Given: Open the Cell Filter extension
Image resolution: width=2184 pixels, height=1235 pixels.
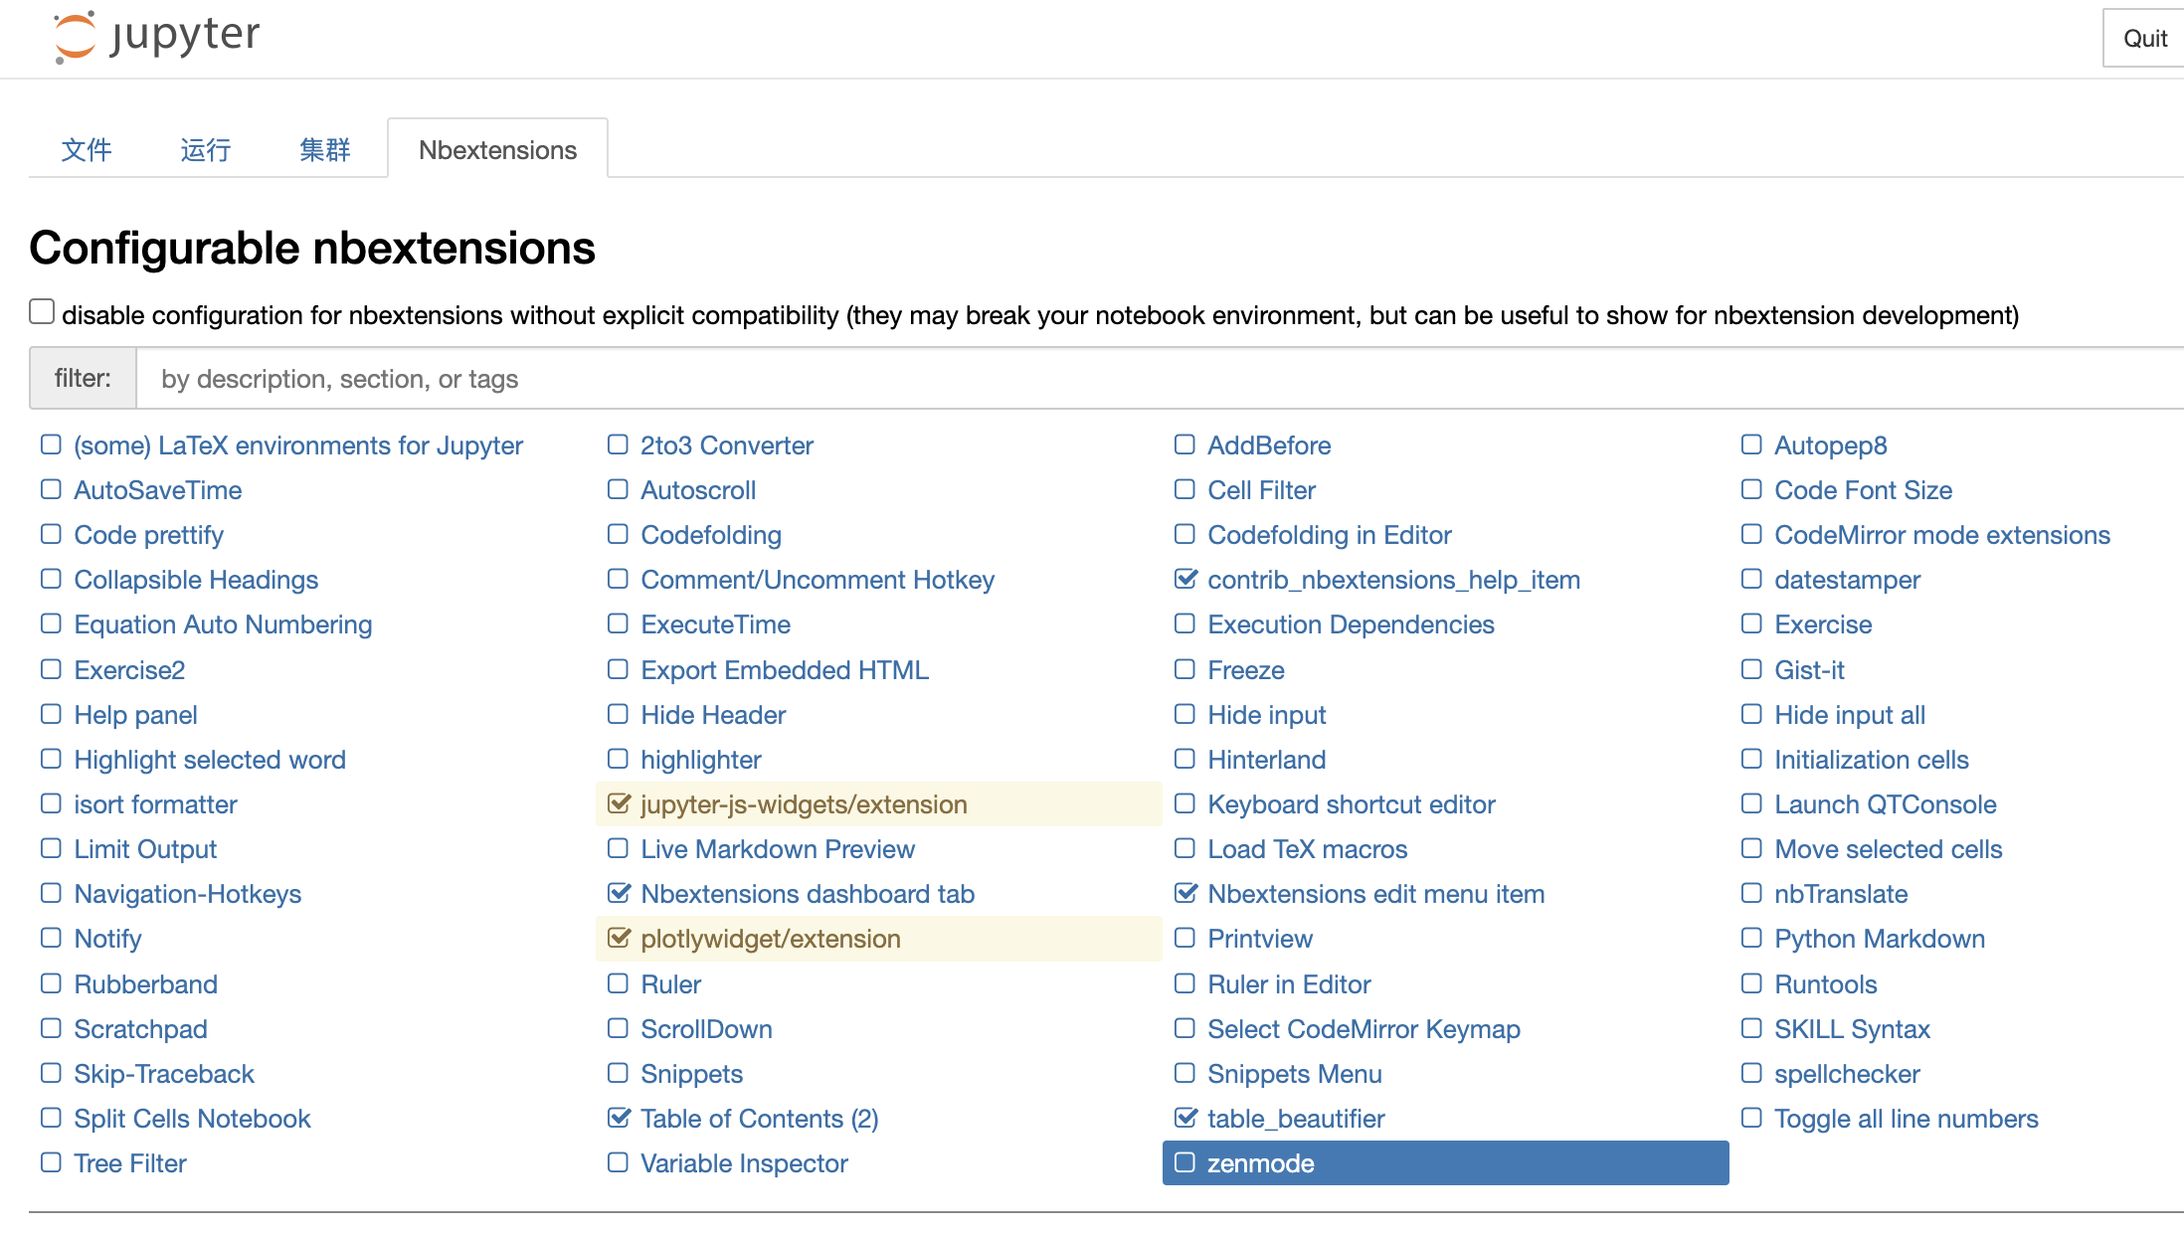Looking at the screenshot, I should [1261, 490].
